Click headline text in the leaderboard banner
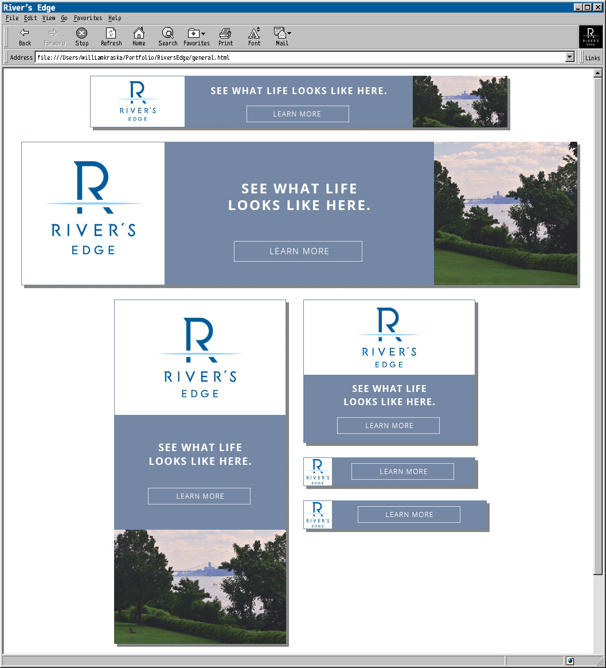606x668 pixels. coord(299,91)
